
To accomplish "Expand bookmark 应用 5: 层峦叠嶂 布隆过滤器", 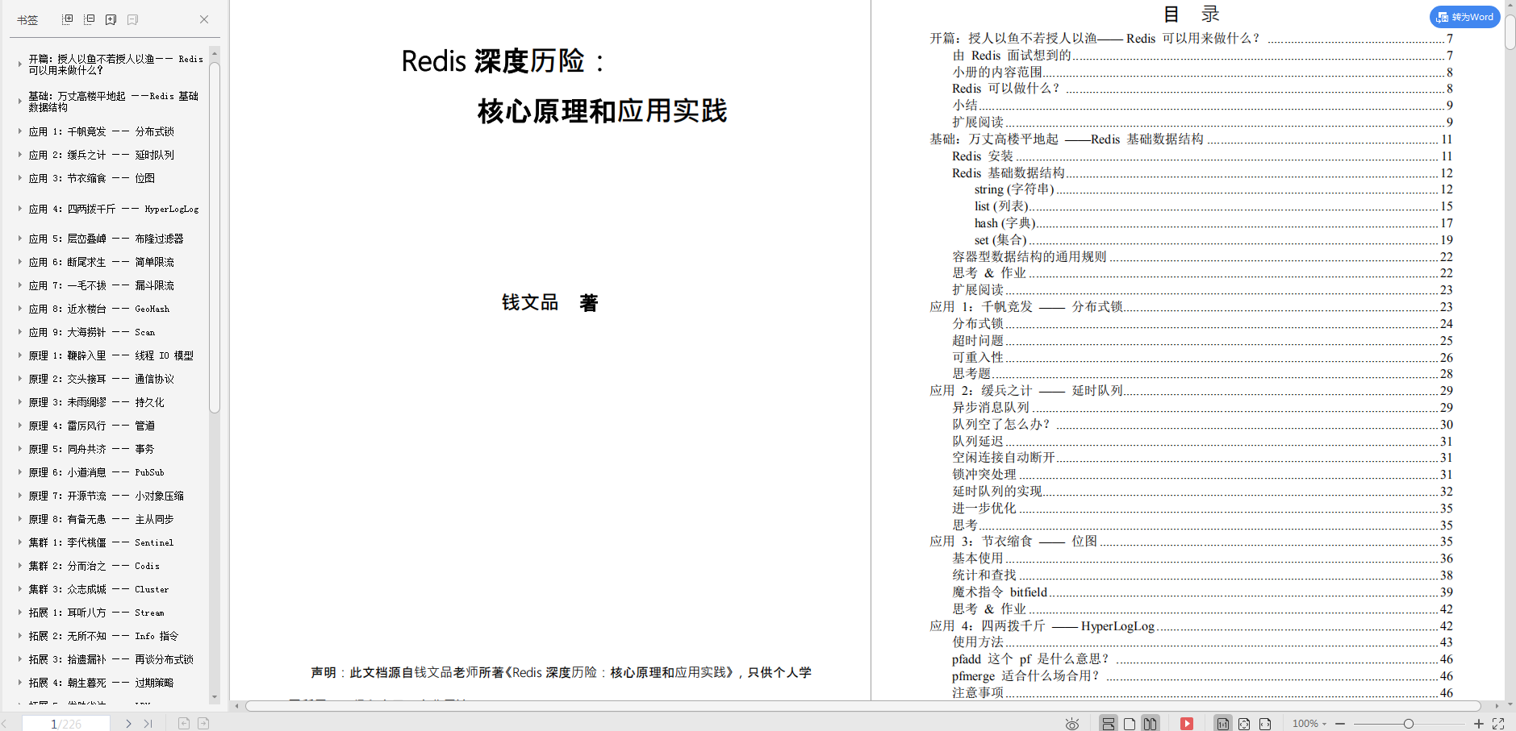I will [19, 238].
